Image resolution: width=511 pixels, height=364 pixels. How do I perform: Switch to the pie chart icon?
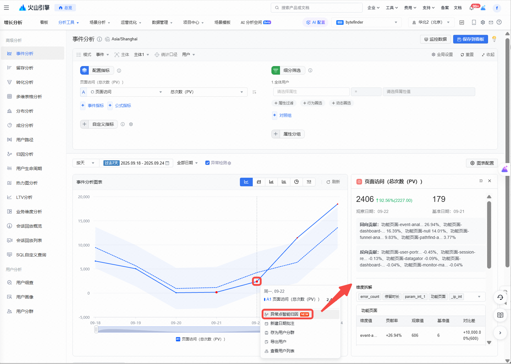(297, 182)
